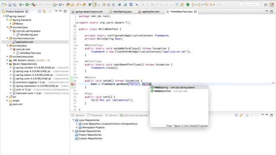Click the Run Last Tool icon with red toolbox
The height and width of the screenshot is (155, 276).
coord(33,5)
